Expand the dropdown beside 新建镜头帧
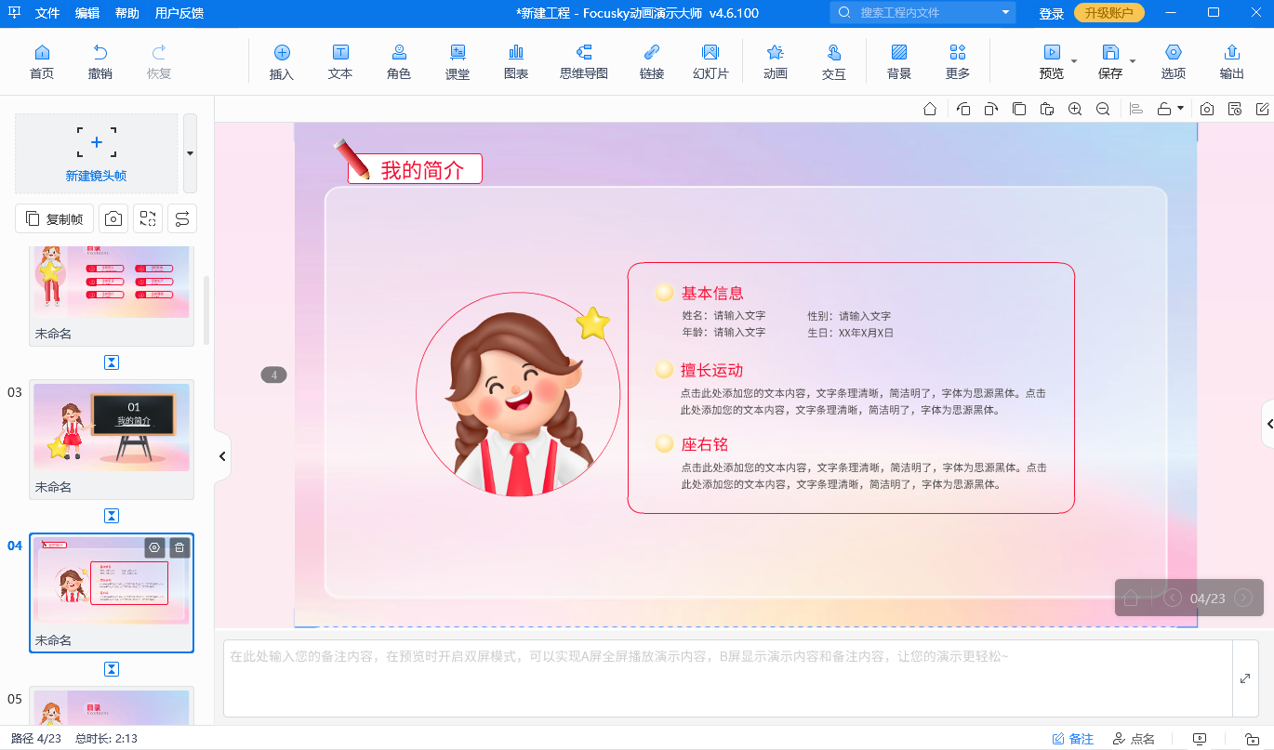1274x750 pixels. 190,153
